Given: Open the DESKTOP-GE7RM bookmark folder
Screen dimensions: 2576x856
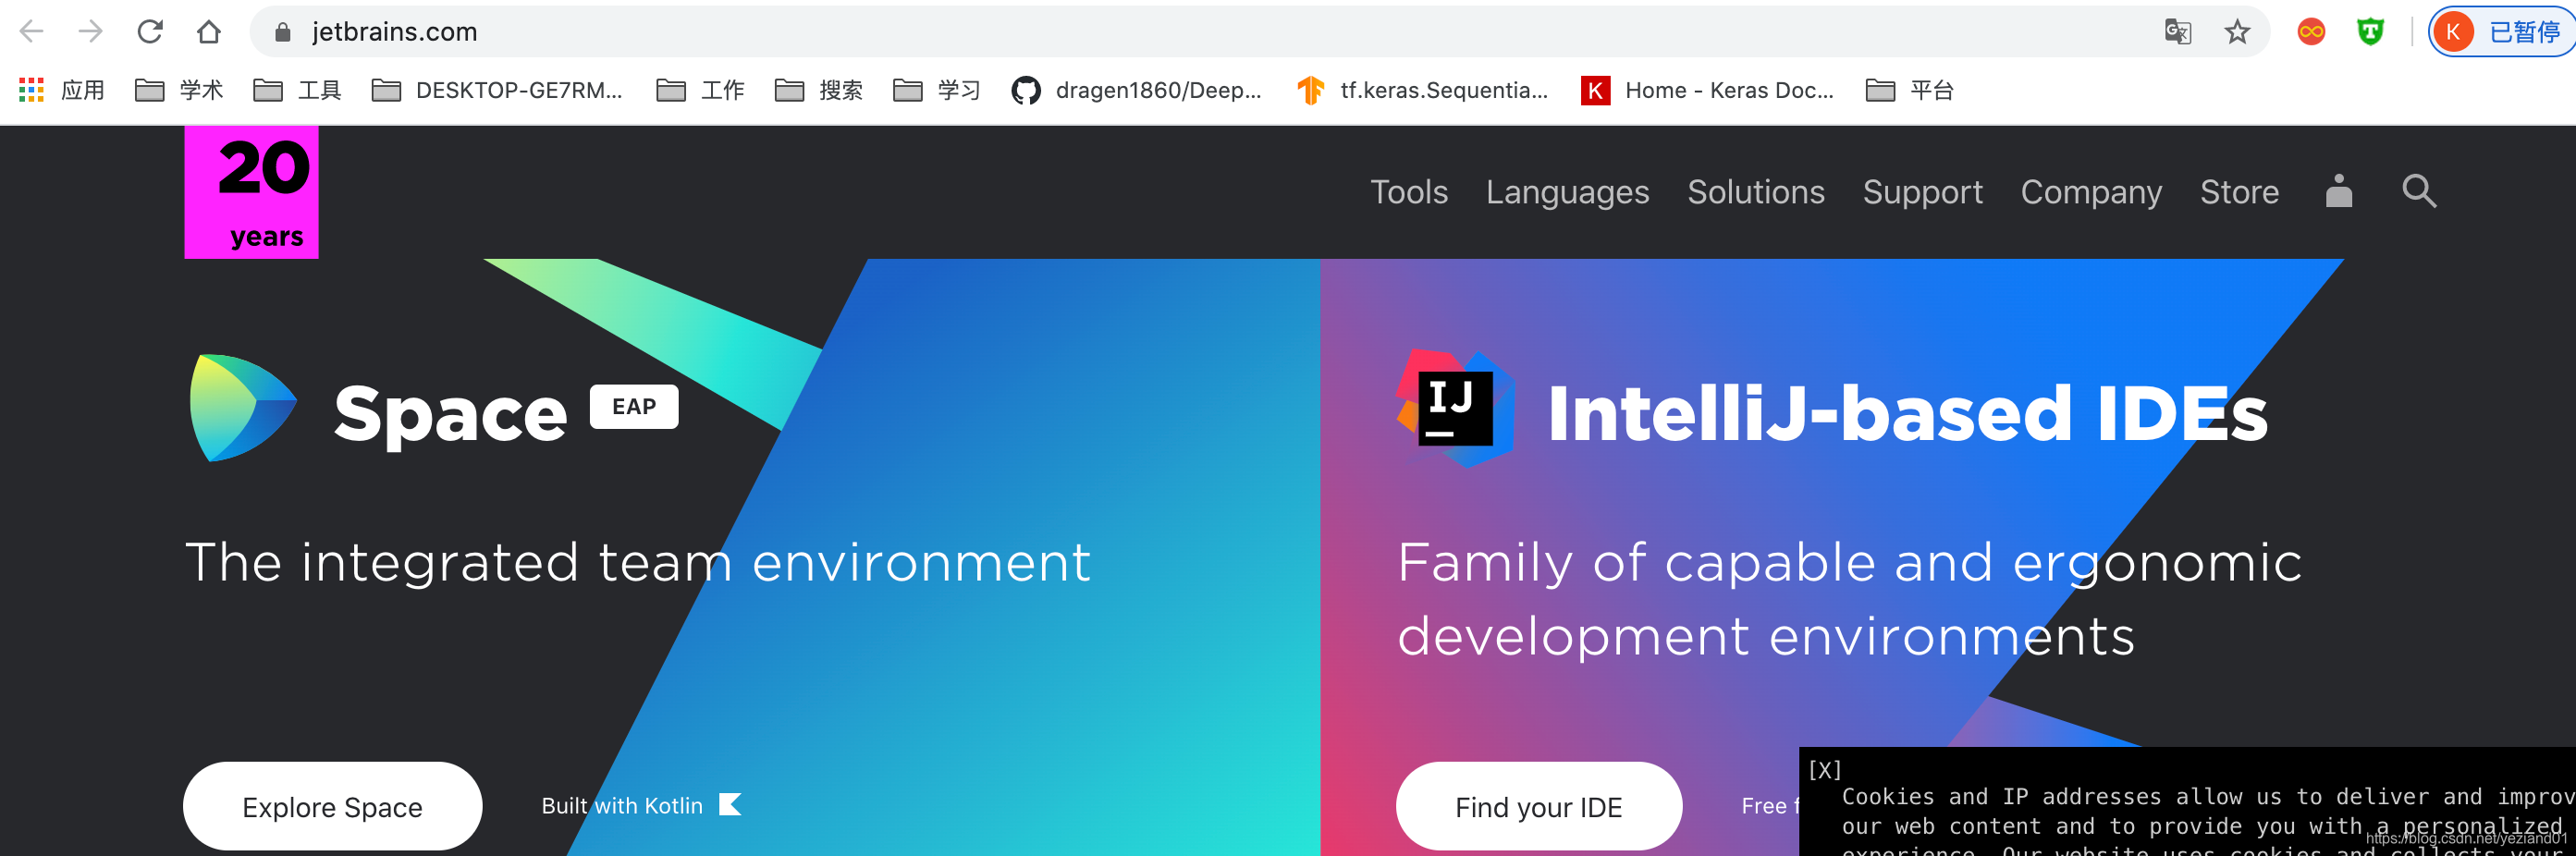Looking at the screenshot, I should click(x=497, y=90).
